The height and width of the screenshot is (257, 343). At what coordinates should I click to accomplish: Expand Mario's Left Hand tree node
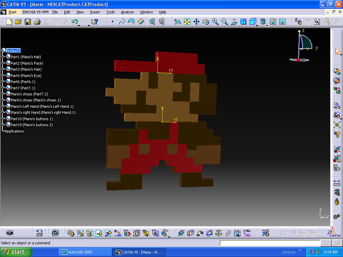coord(3,106)
